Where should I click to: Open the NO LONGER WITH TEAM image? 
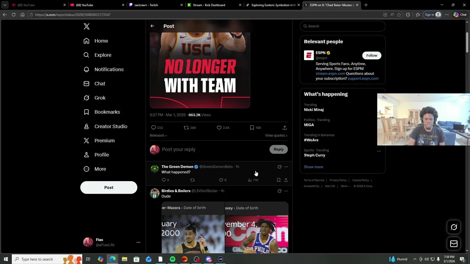[200, 70]
